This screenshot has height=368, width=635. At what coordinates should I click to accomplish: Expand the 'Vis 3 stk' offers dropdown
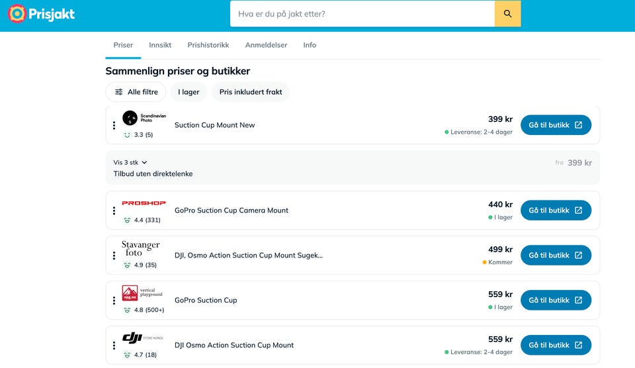tap(130, 163)
